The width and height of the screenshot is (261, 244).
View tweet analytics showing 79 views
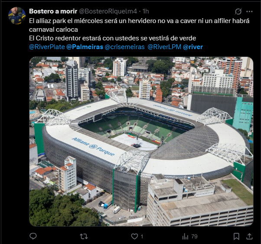190,236
